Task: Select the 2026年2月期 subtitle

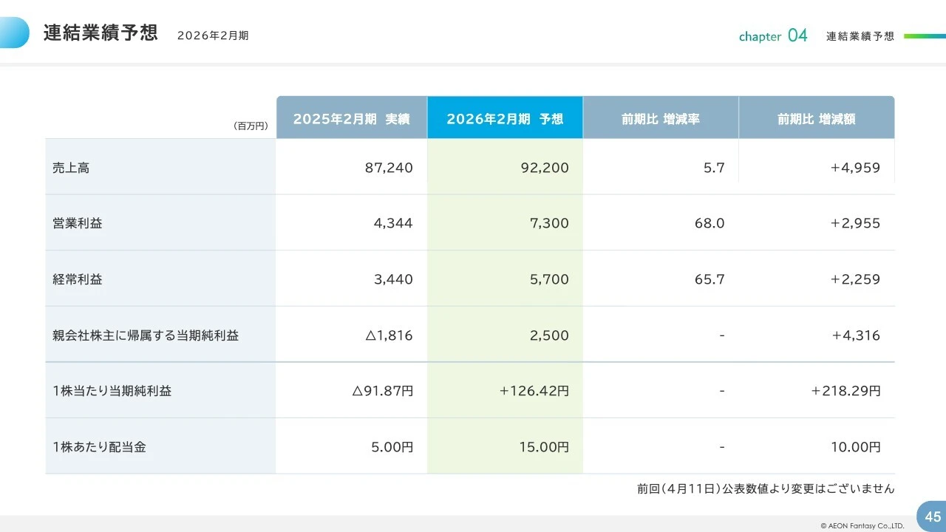Action: tap(213, 35)
